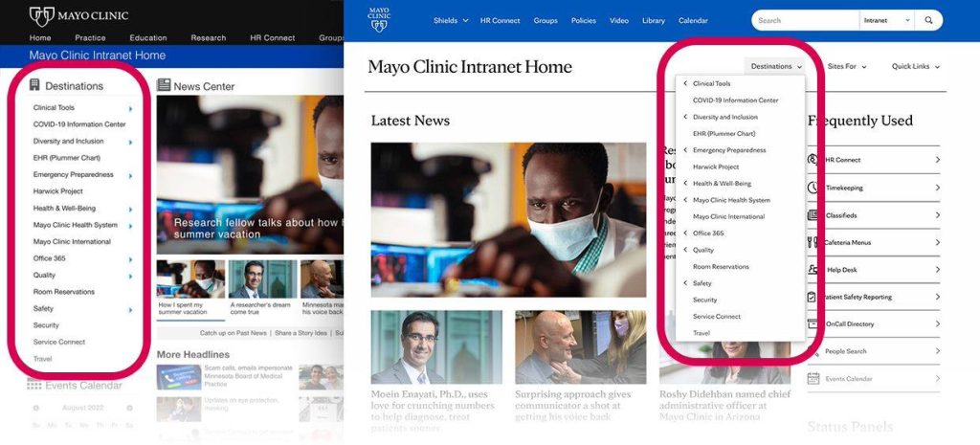Image resolution: width=980 pixels, height=445 pixels.
Task: Click right chevron on OnCall Directory row
Action: point(938,323)
